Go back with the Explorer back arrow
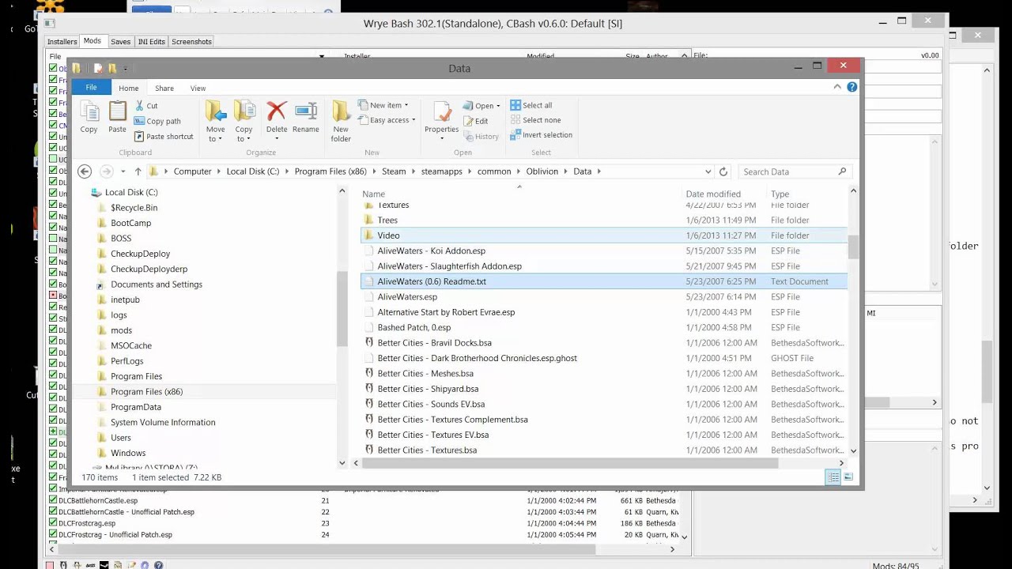 click(x=85, y=171)
